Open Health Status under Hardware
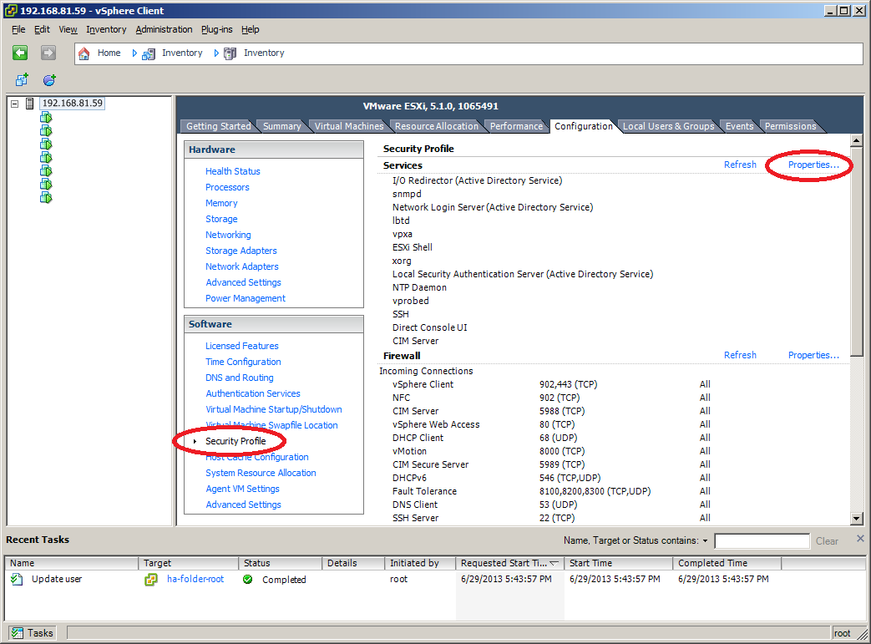Image resolution: width=871 pixels, height=644 pixels. pos(233,171)
